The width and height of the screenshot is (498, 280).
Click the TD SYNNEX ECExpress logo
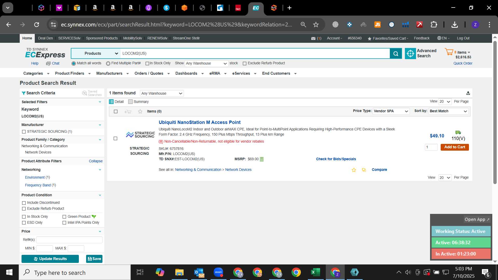(x=45, y=53)
